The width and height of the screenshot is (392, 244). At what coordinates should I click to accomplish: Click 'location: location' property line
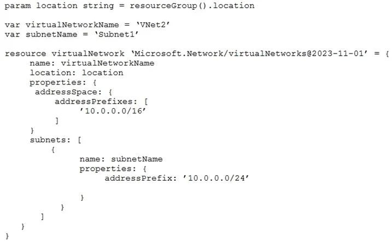77,73
